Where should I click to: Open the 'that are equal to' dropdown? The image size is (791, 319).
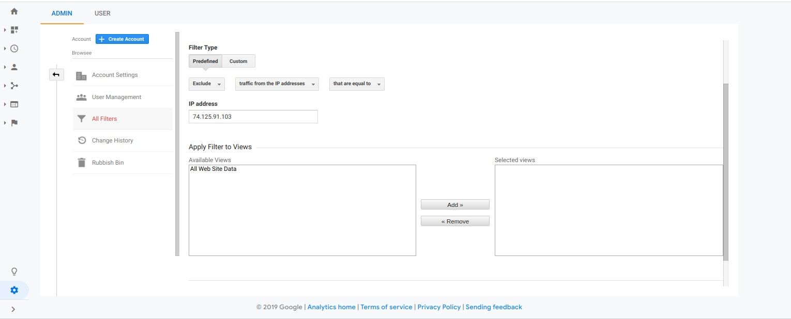click(357, 84)
